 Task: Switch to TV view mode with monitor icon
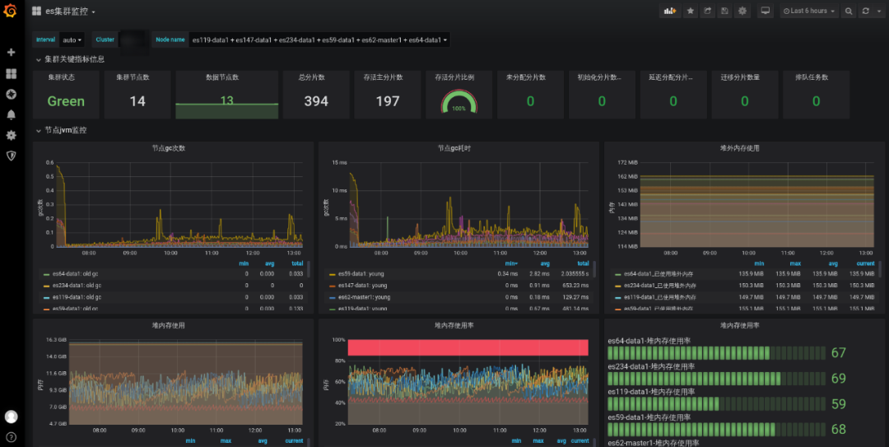(x=765, y=12)
